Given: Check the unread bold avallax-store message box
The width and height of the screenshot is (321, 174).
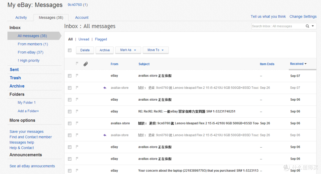Looking at the screenshot, I should [70, 123].
